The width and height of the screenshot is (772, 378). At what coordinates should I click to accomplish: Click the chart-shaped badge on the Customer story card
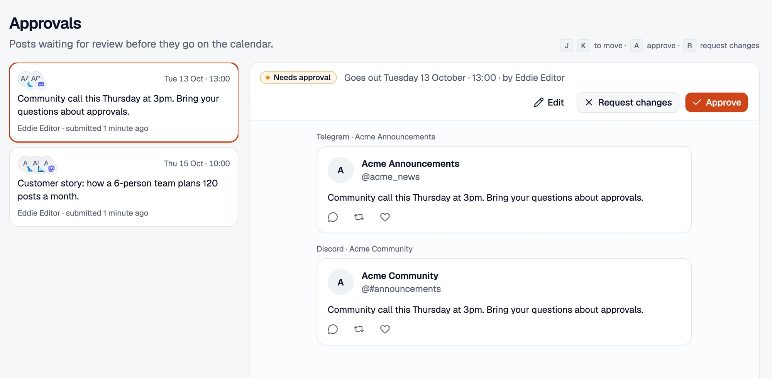(x=41, y=169)
